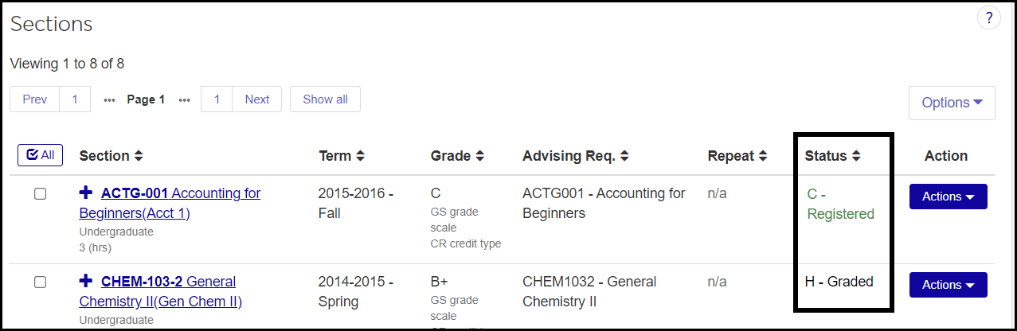
Task: Go to Next page
Action: [256, 99]
